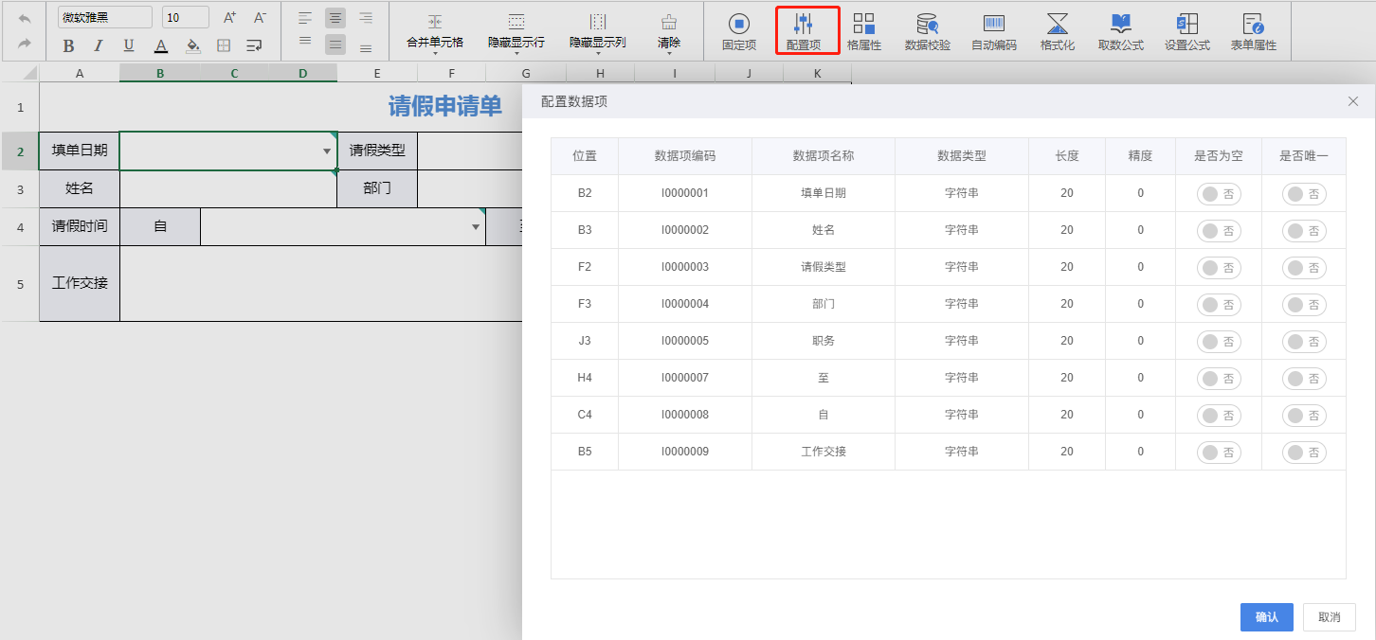Toggle 是否唯一 switch for row C4
The image size is (1376, 640).
pyautogui.click(x=1304, y=416)
